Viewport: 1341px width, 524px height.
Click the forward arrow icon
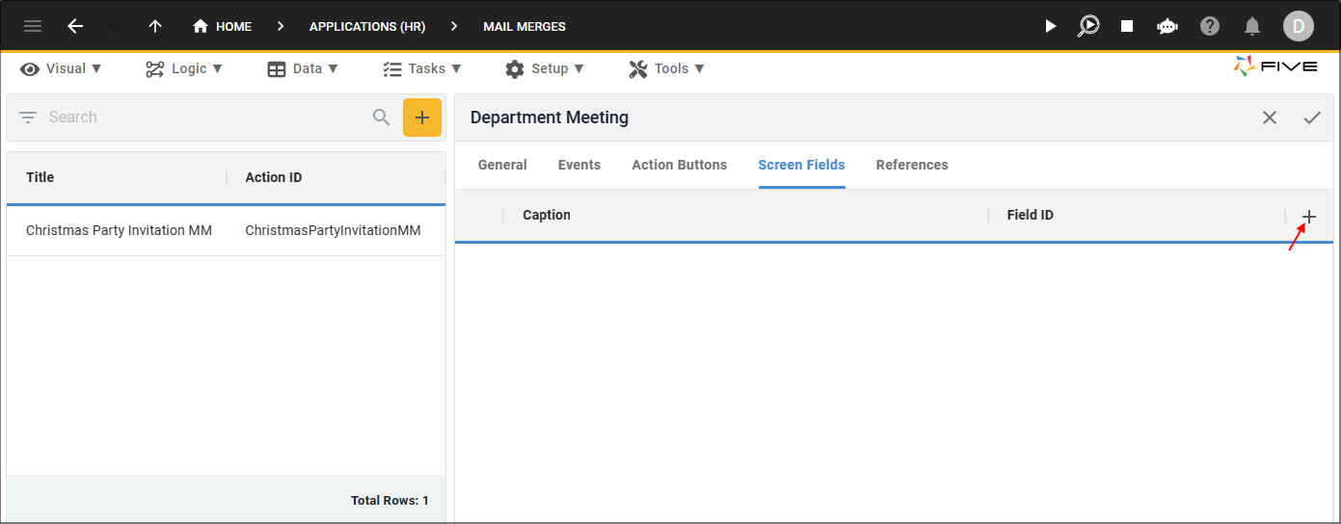click(114, 26)
